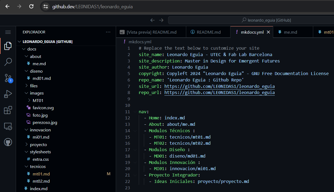Open mi01.md in the explorer
The height and width of the screenshot is (192, 334).
(x=41, y=137)
